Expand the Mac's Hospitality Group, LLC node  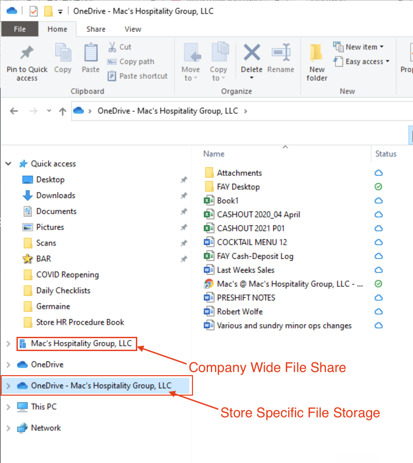click(x=8, y=344)
